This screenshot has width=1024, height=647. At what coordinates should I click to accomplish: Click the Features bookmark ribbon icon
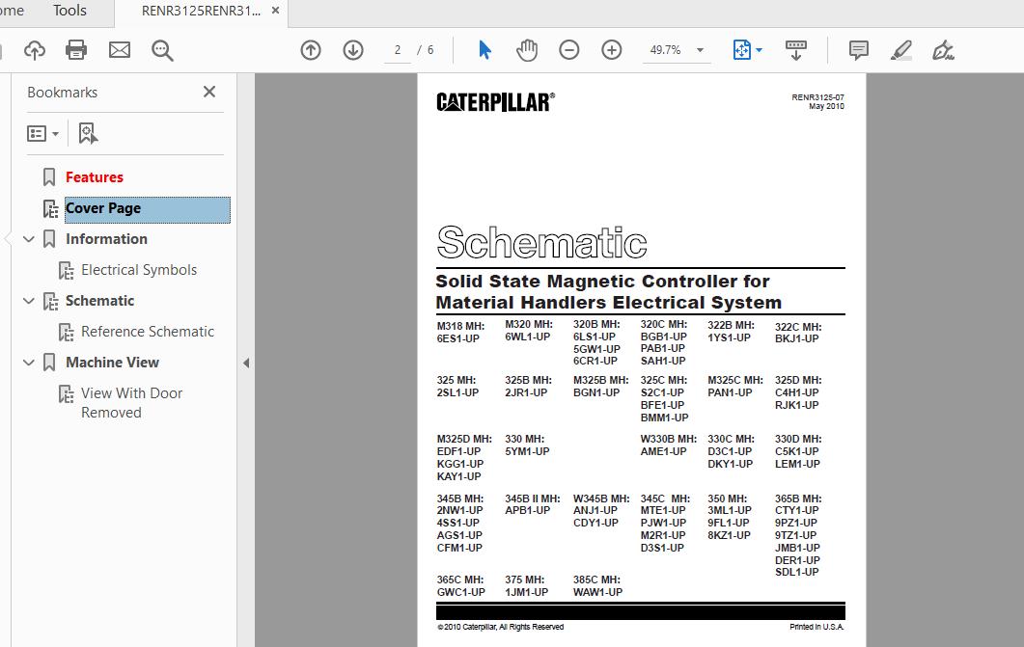tap(49, 177)
